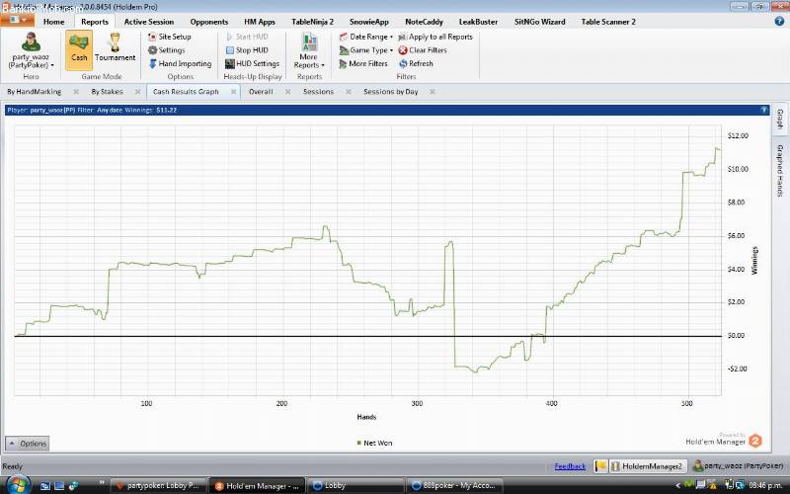790x494 pixels.
Task: Close the Cash Results Graph tab
Action: pyautogui.click(x=234, y=92)
